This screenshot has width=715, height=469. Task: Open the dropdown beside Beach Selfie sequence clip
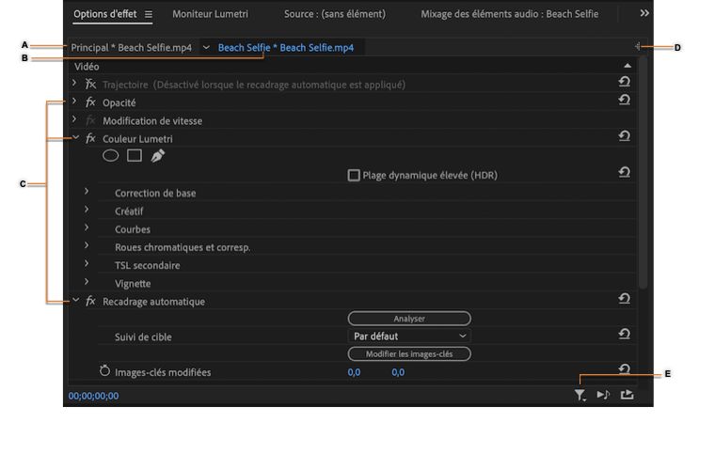point(206,47)
